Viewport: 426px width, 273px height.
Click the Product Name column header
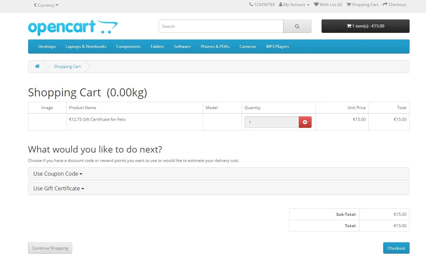(x=83, y=108)
